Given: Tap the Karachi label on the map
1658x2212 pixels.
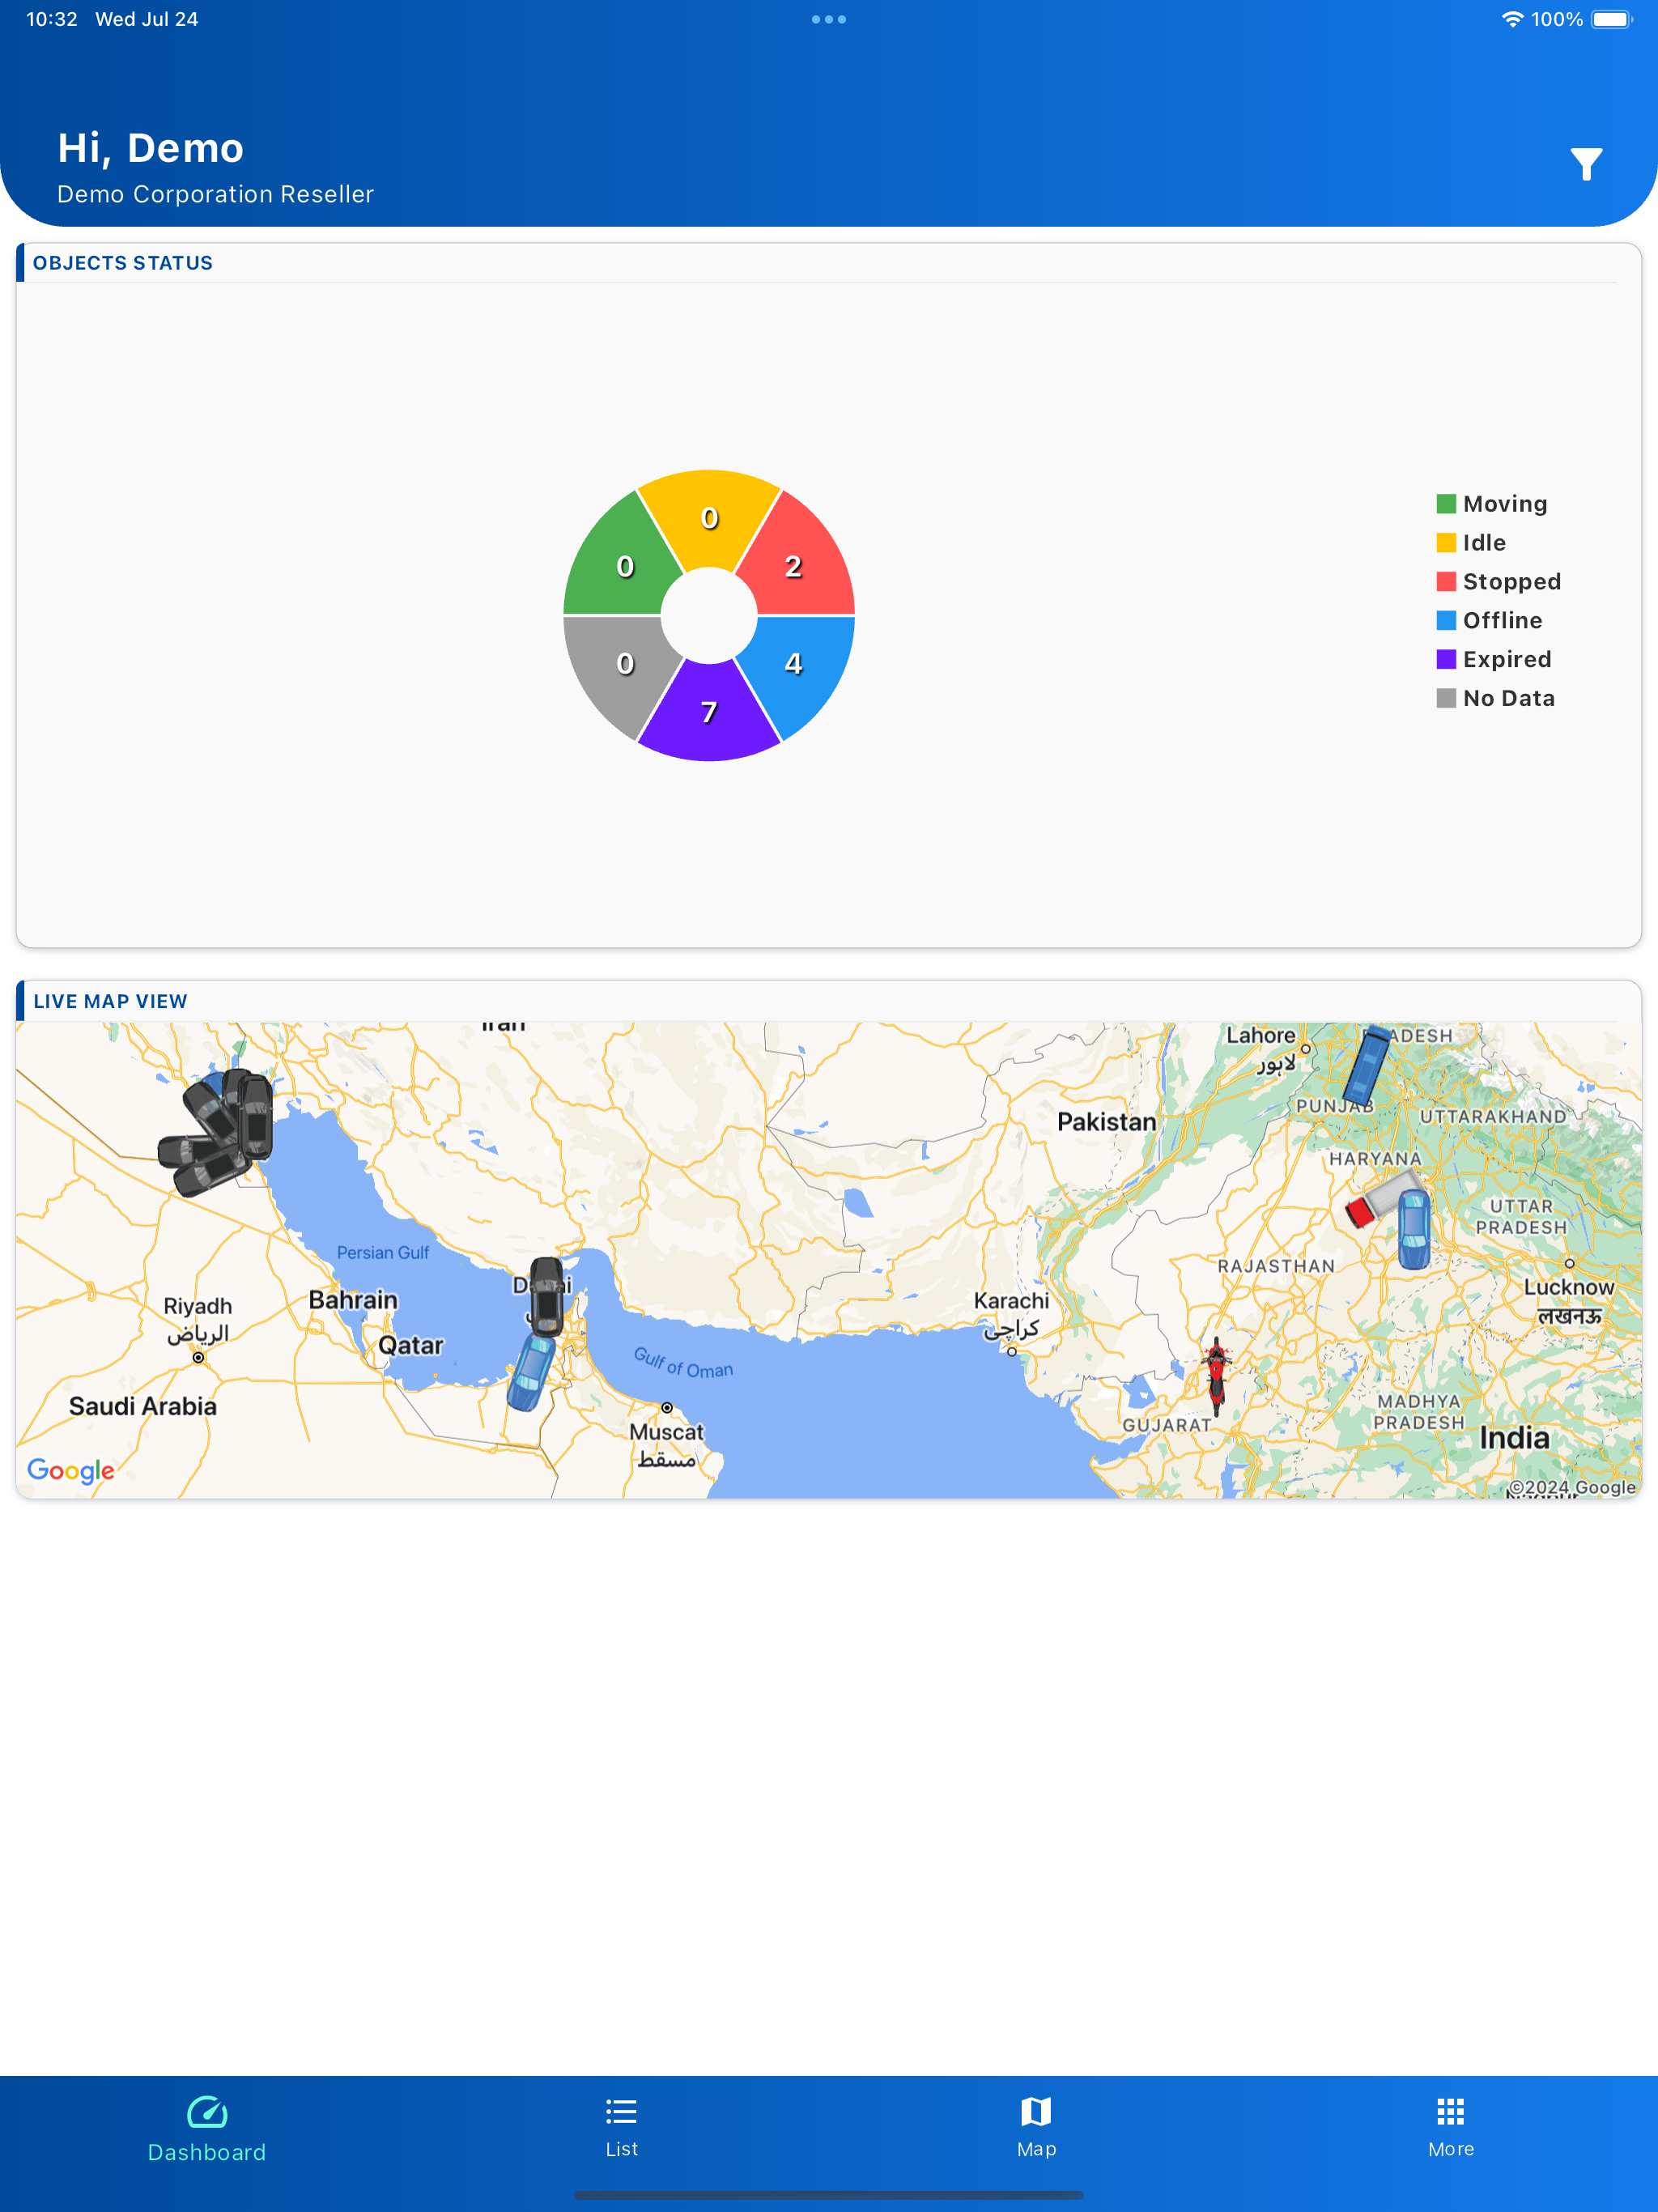Looking at the screenshot, I should (x=1011, y=1313).
